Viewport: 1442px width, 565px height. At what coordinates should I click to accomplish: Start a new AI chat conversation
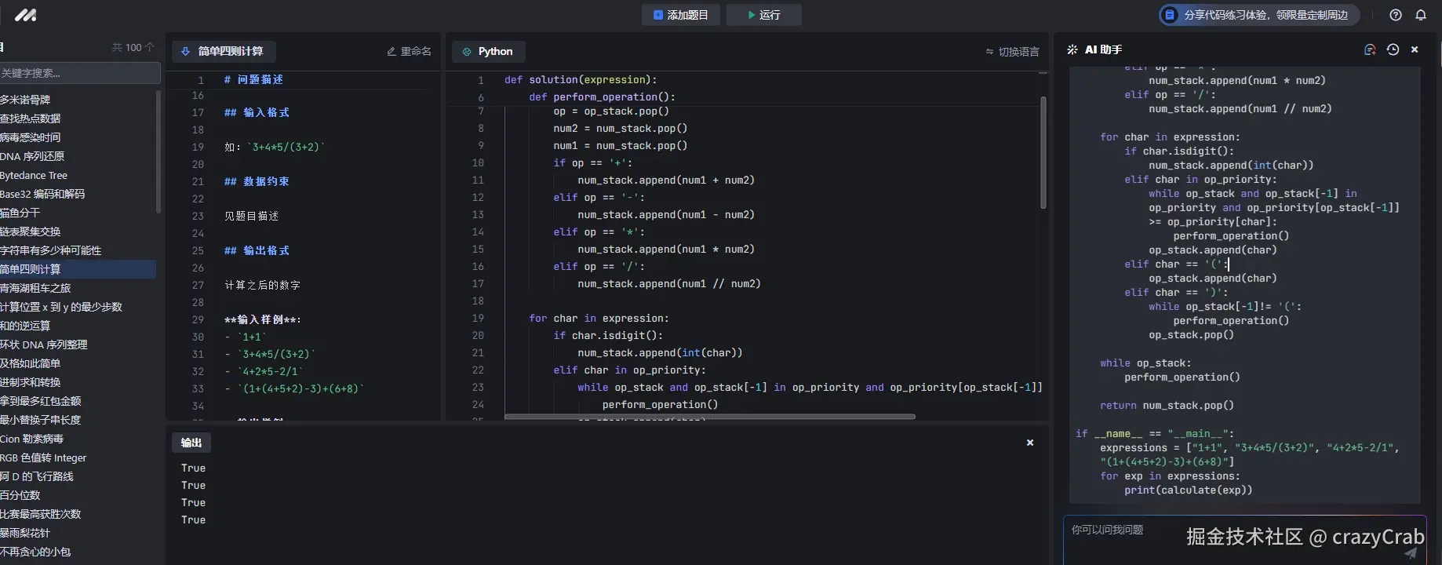pyautogui.click(x=1370, y=49)
